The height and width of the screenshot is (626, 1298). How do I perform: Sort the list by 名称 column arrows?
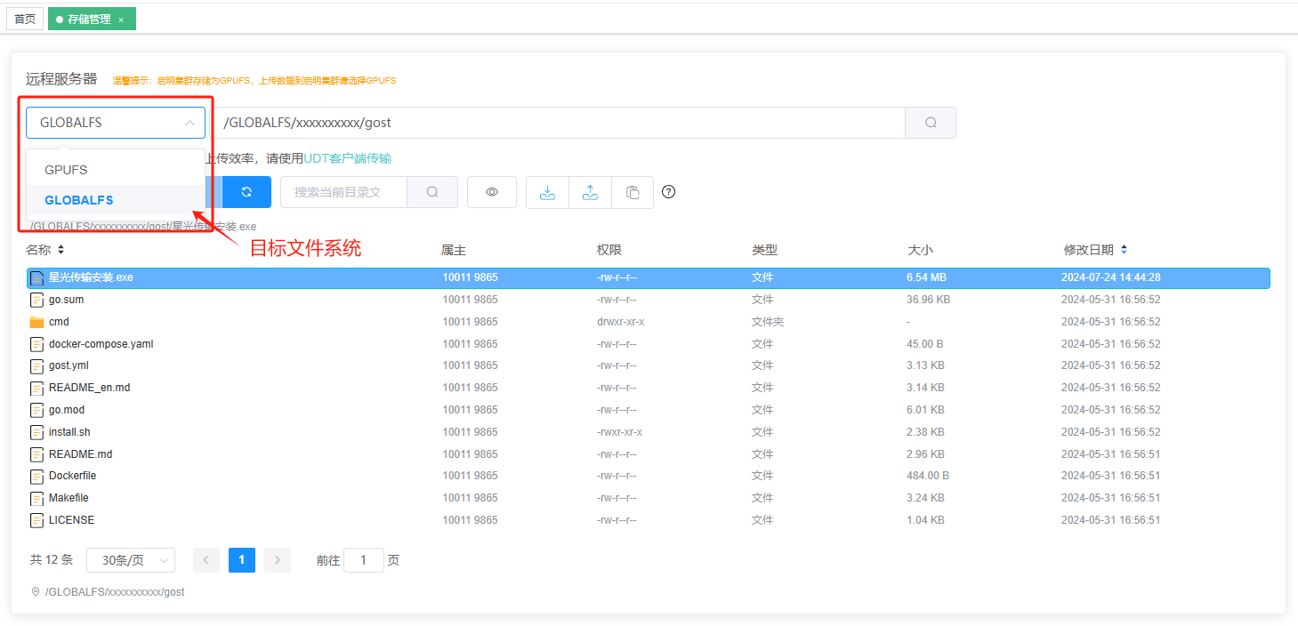coord(60,250)
